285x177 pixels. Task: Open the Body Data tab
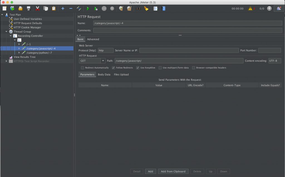[x=104, y=74]
